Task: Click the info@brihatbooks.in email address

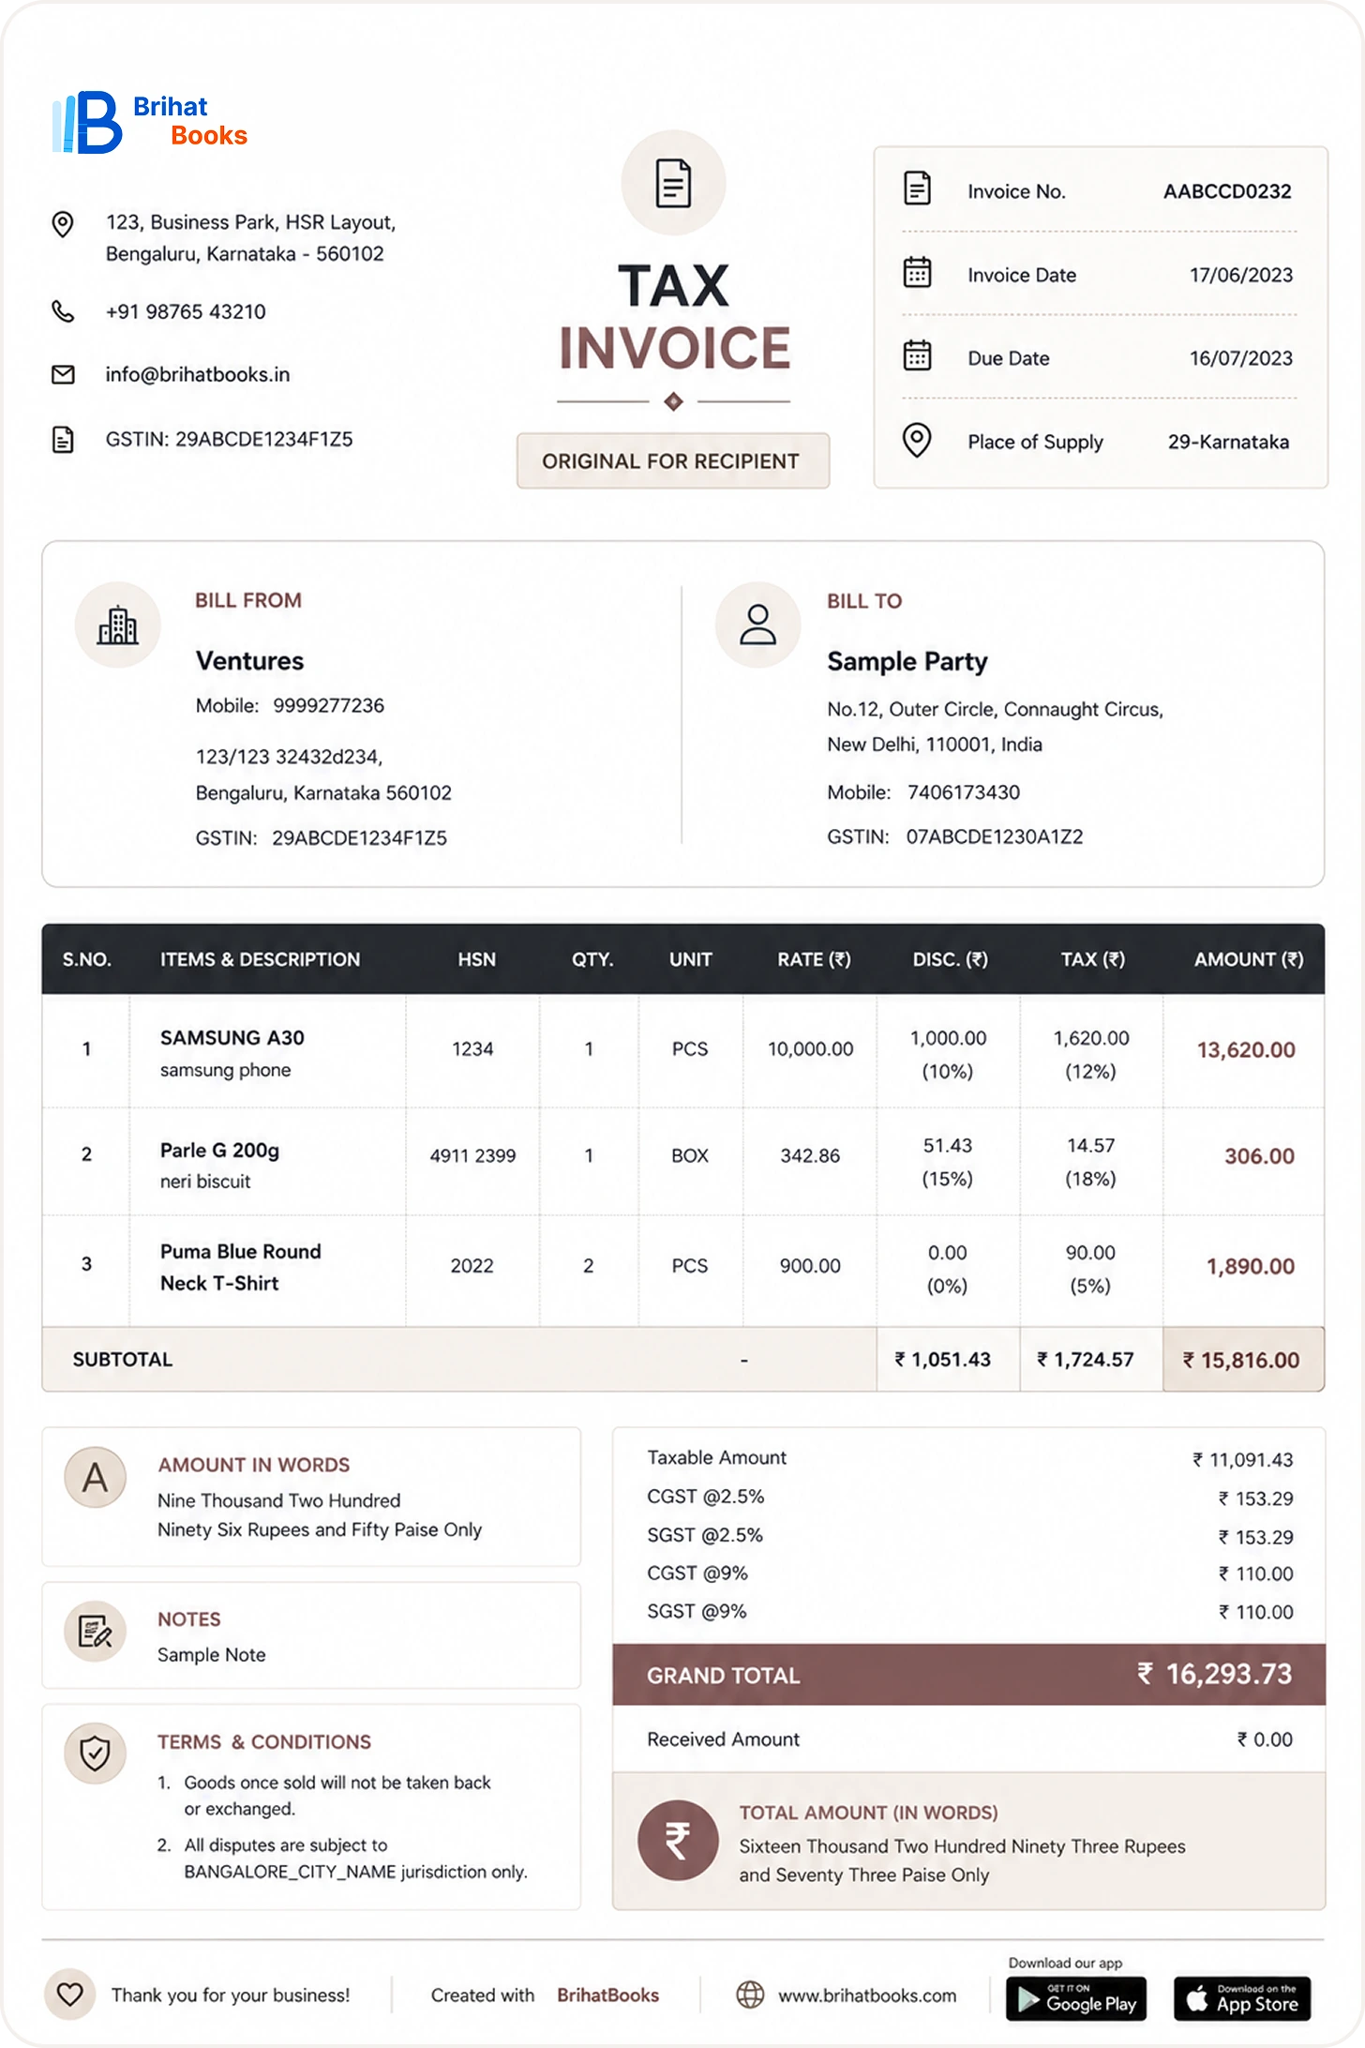Action: click(198, 375)
